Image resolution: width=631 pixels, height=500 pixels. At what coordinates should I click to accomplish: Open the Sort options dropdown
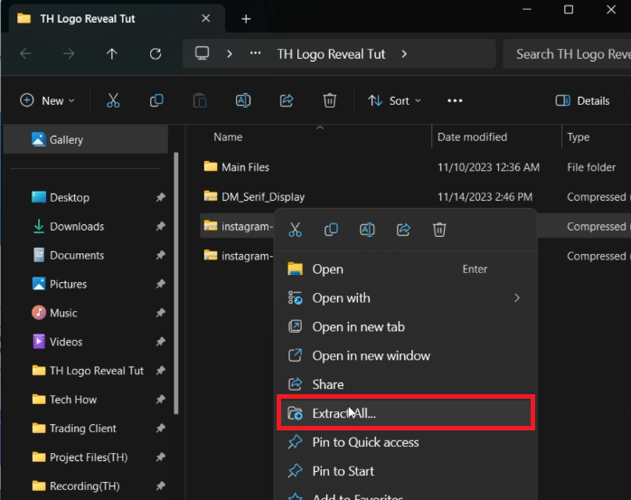pyautogui.click(x=394, y=100)
